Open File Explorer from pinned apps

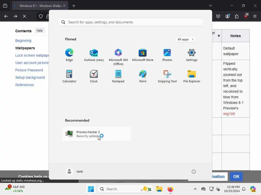coord(192,76)
